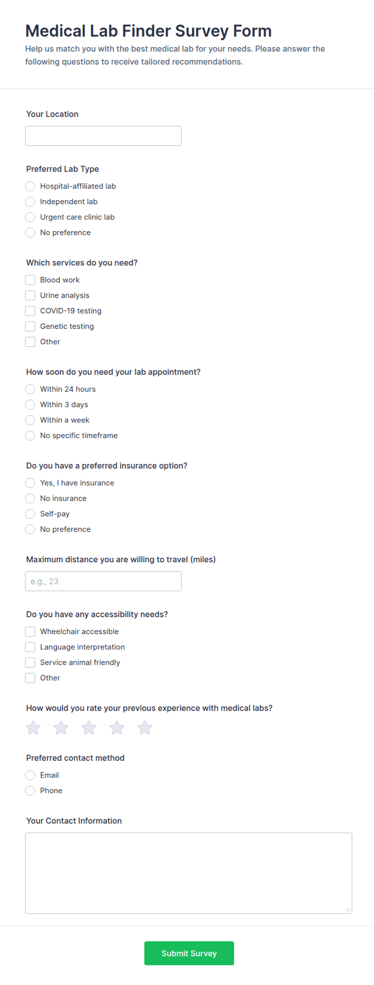The height and width of the screenshot is (985, 374).
Task: Click the Your Contact Information textarea
Action: pos(189,873)
